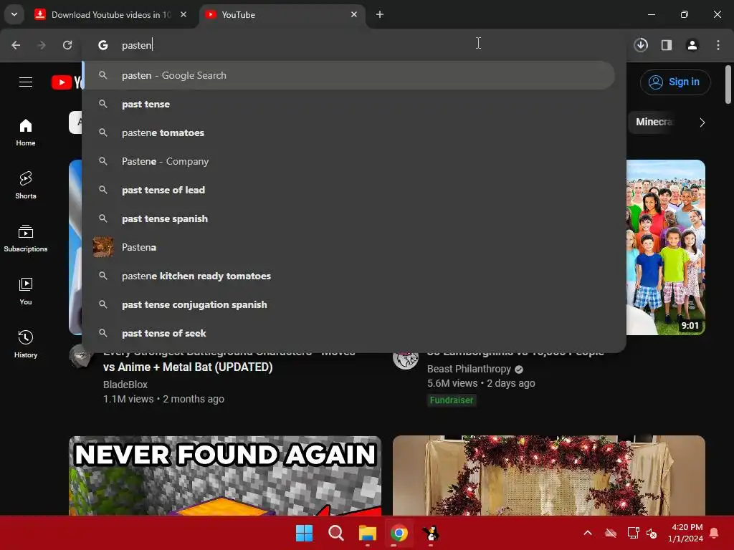Reload the current page
The height and width of the screenshot is (550, 734).
click(x=67, y=45)
